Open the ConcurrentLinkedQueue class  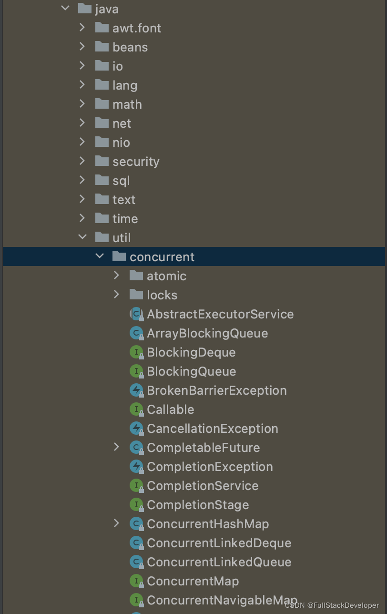tap(219, 562)
